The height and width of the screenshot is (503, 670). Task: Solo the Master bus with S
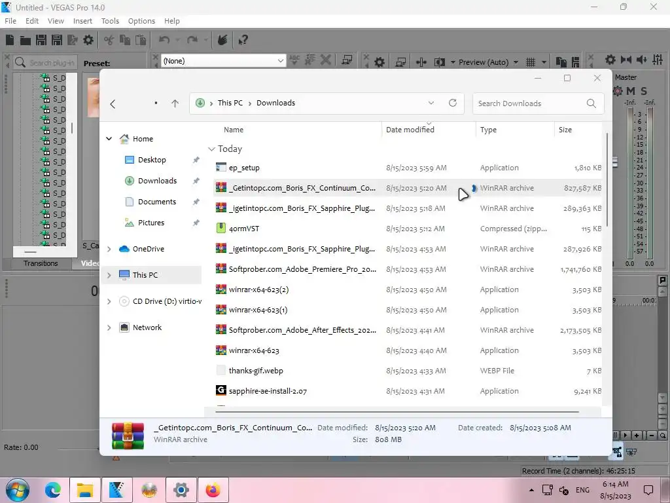point(644,90)
